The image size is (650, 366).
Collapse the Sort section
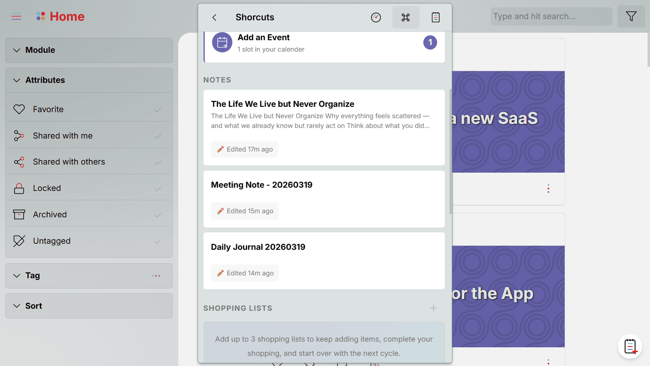pyautogui.click(x=16, y=305)
